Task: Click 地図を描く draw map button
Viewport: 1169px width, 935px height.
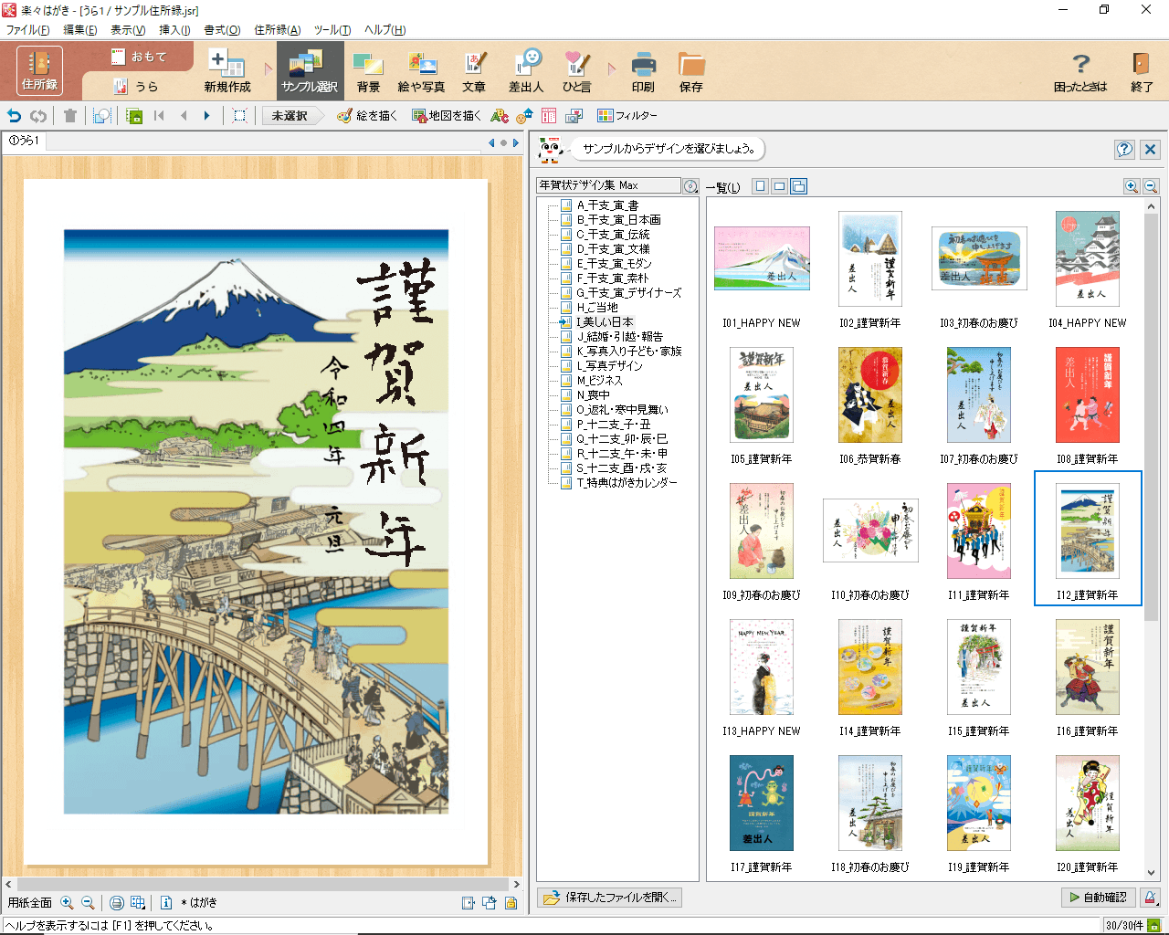Action: tap(446, 116)
